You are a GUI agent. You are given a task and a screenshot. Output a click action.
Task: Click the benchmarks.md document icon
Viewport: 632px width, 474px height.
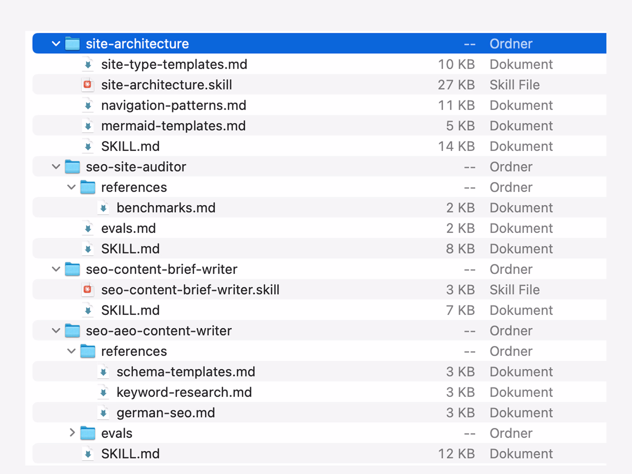(103, 208)
